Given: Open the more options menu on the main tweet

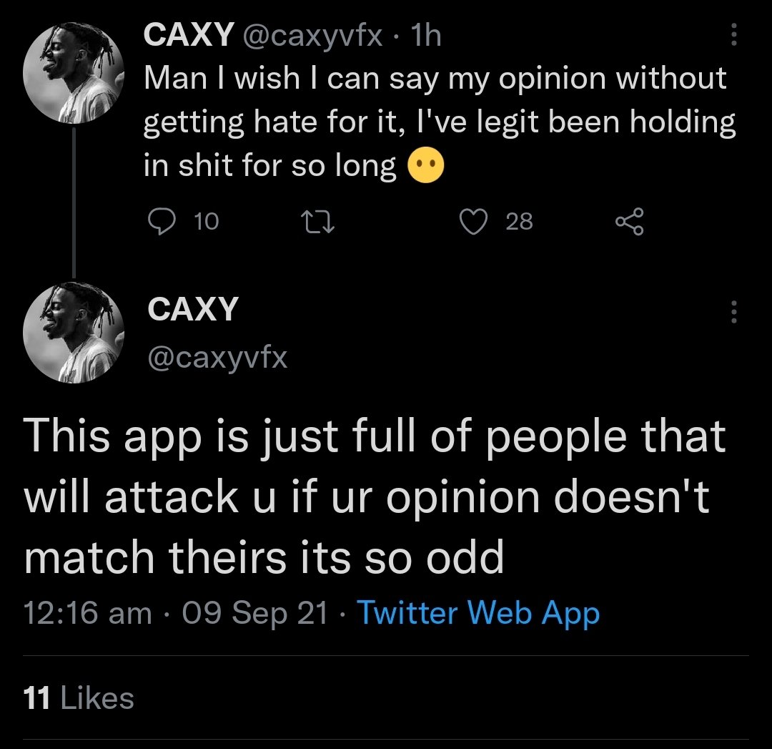Looking at the screenshot, I should click(x=733, y=311).
